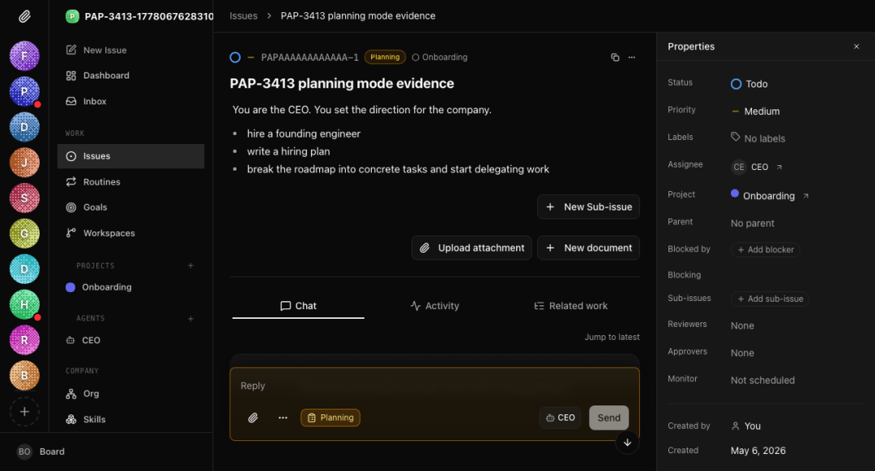Click Jump to latest
Screen dimensions: 875x471
coord(612,337)
